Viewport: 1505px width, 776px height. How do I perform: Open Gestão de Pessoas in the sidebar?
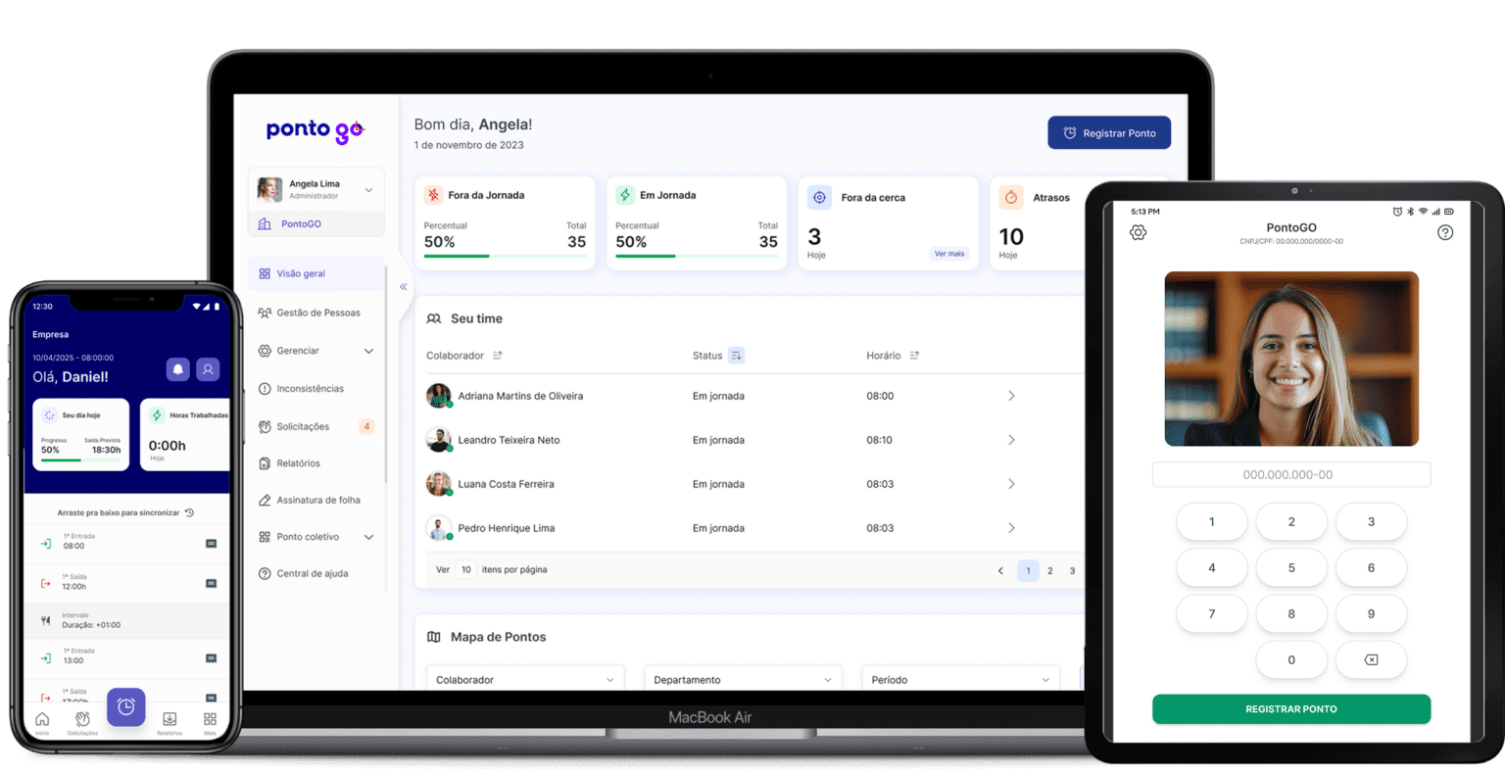[x=317, y=313]
